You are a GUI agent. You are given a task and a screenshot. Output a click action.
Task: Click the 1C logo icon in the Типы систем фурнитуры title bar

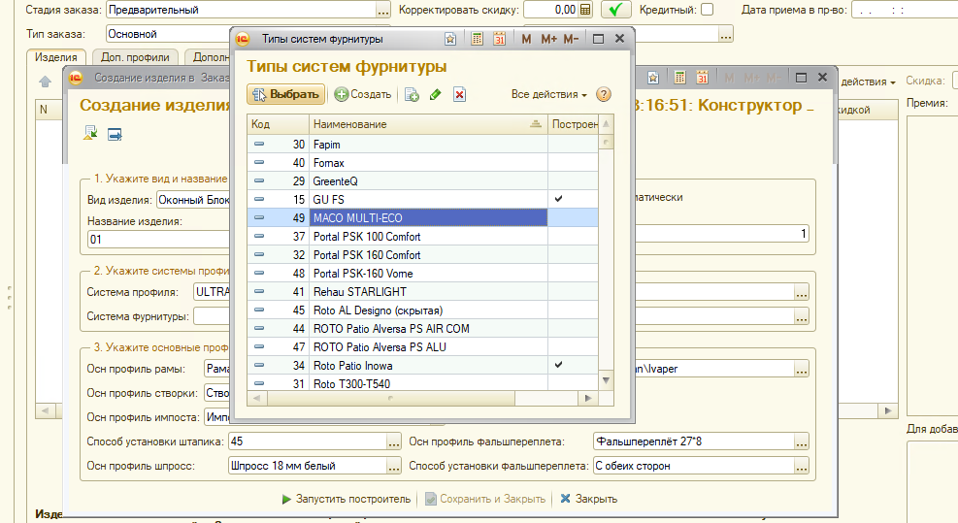[243, 39]
